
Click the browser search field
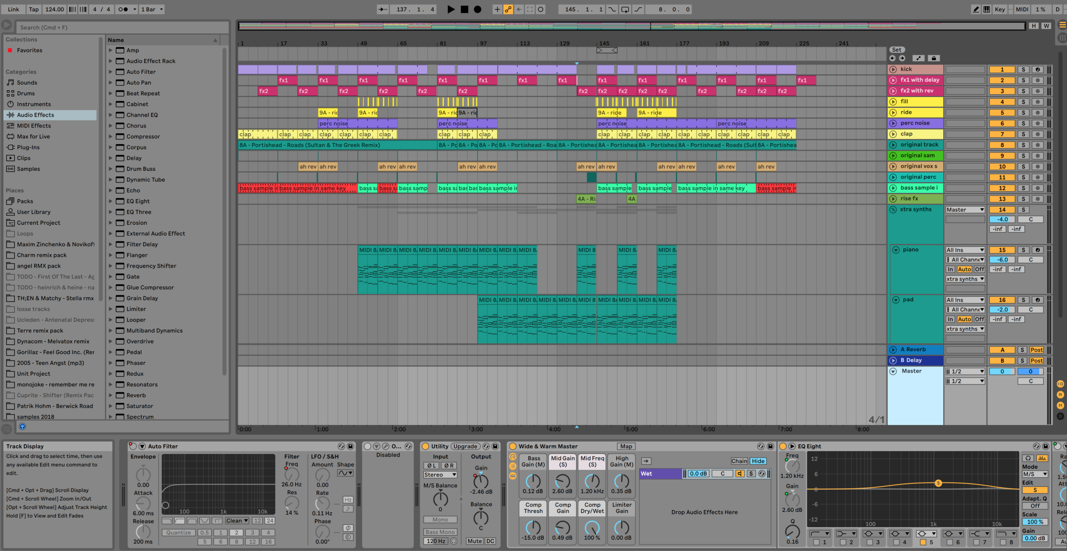pos(121,28)
